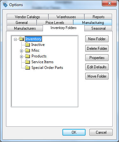The height and width of the screenshot is (142, 119).
Task: Click the Options title bar app icon
Action: point(5,5)
